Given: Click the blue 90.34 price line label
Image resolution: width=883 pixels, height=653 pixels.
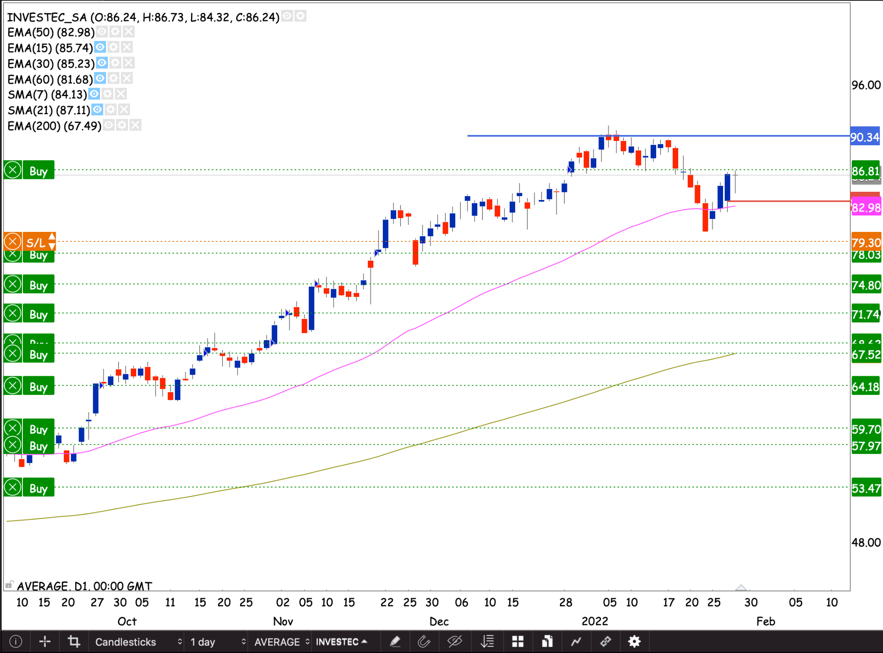Looking at the screenshot, I should pos(865,137).
